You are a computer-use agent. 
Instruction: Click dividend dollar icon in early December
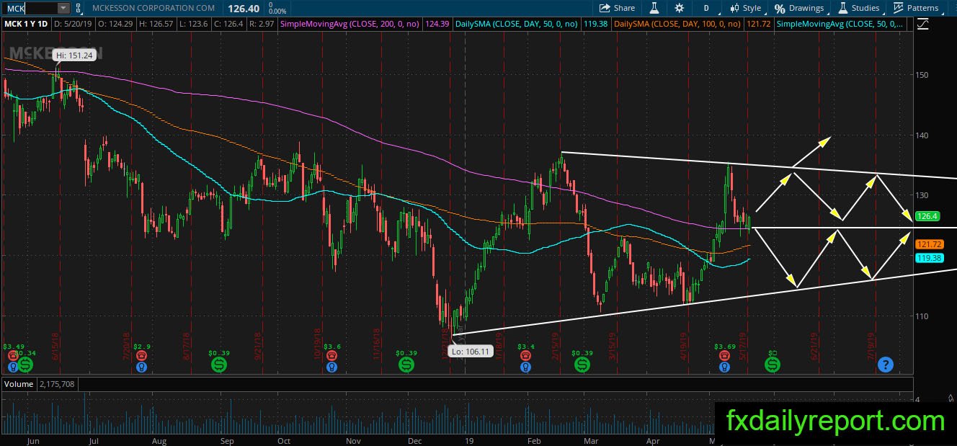[406, 365]
